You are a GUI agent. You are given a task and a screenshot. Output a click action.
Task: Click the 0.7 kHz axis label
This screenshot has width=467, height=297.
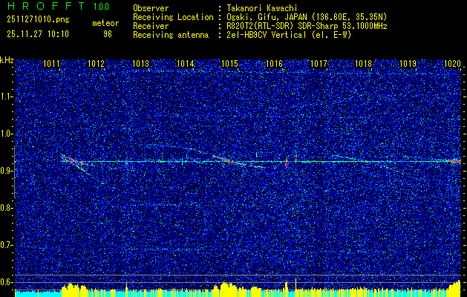(6, 245)
